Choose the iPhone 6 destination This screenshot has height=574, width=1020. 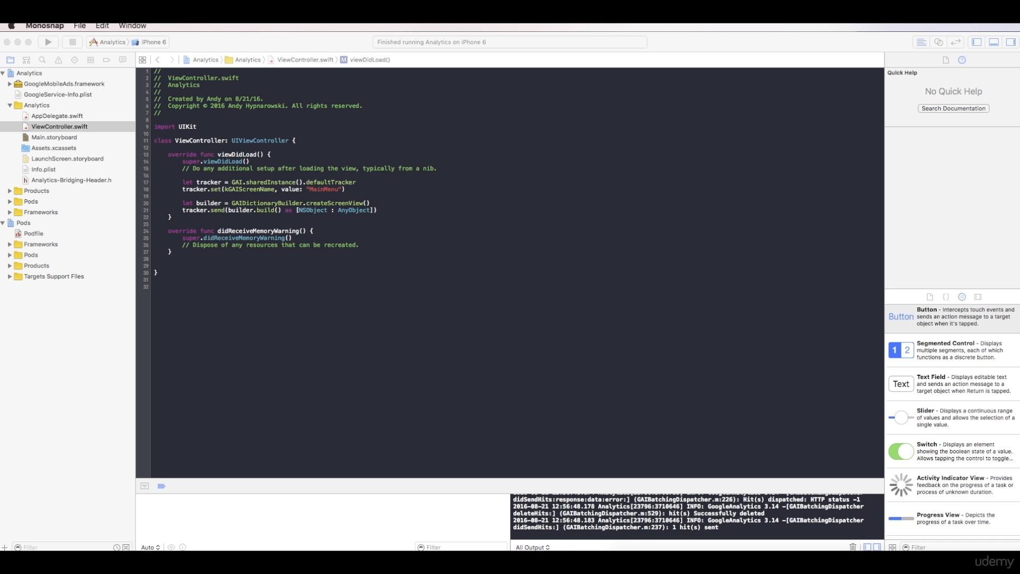pos(149,42)
